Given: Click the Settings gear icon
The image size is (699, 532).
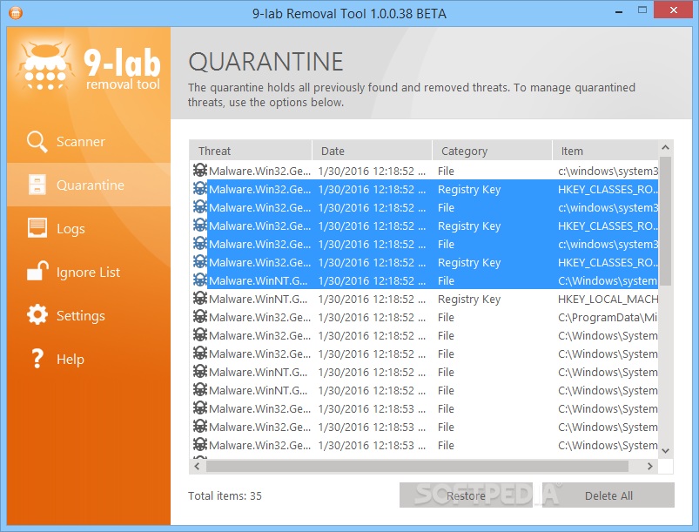Looking at the screenshot, I should coord(37,315).
